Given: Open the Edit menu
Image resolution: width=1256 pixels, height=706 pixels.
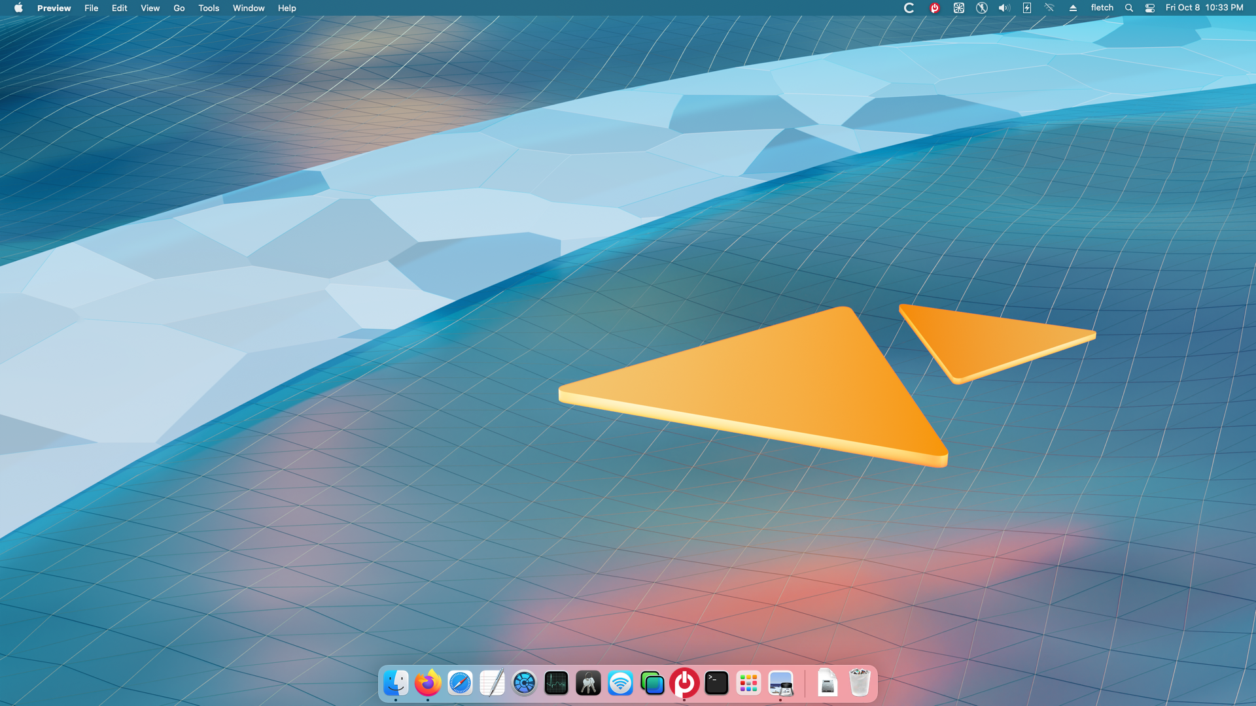Looking at the screenshot, I should [119, 8].
